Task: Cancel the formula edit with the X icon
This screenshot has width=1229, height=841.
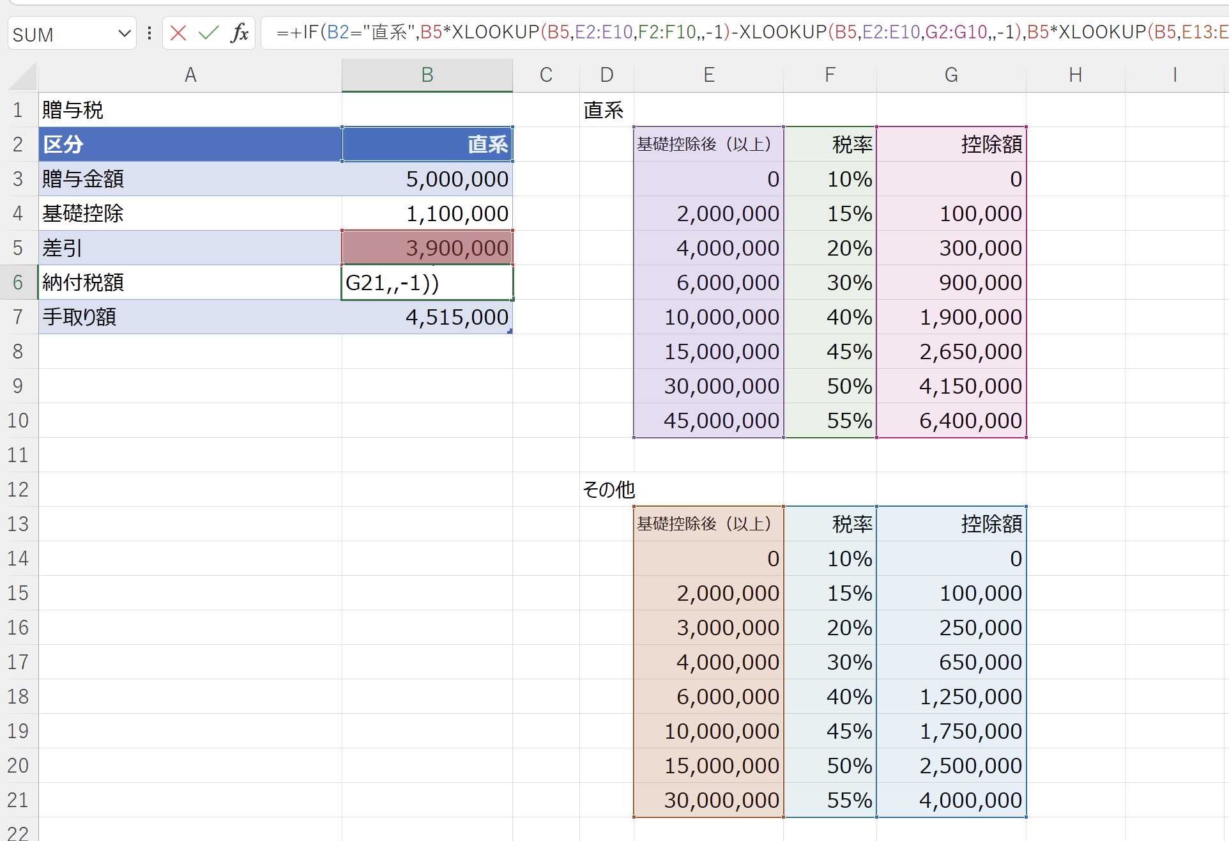Action: [x=178, y=33]
